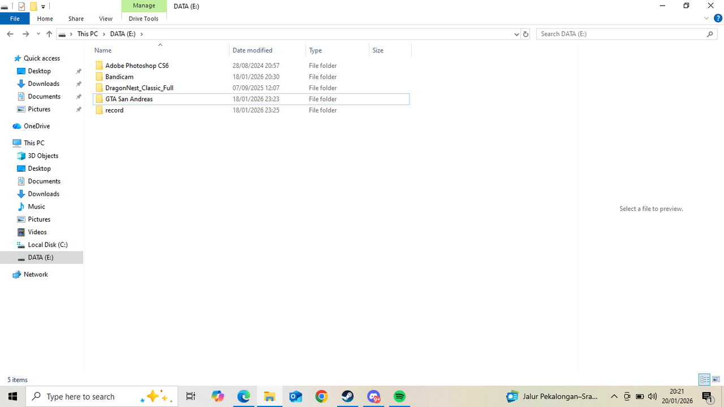The width and height of the screenshot is (724, 407).
Task: Open Network in navigation pane
Action: 36,274
